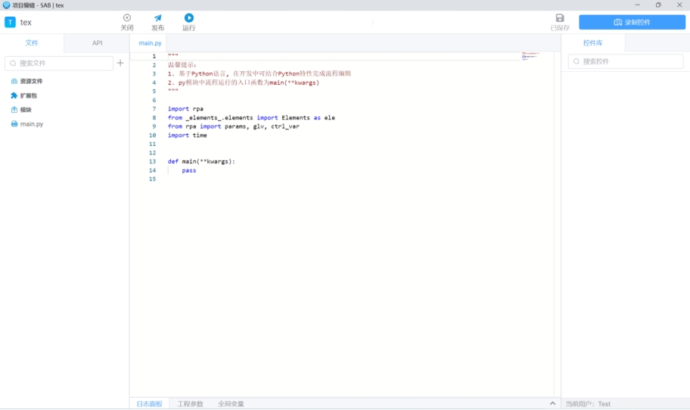Screen dimensions: 690x410
Task: Add a new file with plus icon
Action: click(120, 63)
